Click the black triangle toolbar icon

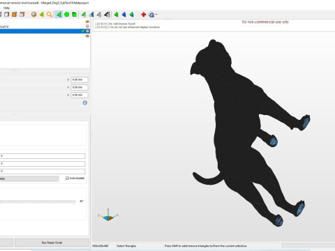(x=107, y=15)
